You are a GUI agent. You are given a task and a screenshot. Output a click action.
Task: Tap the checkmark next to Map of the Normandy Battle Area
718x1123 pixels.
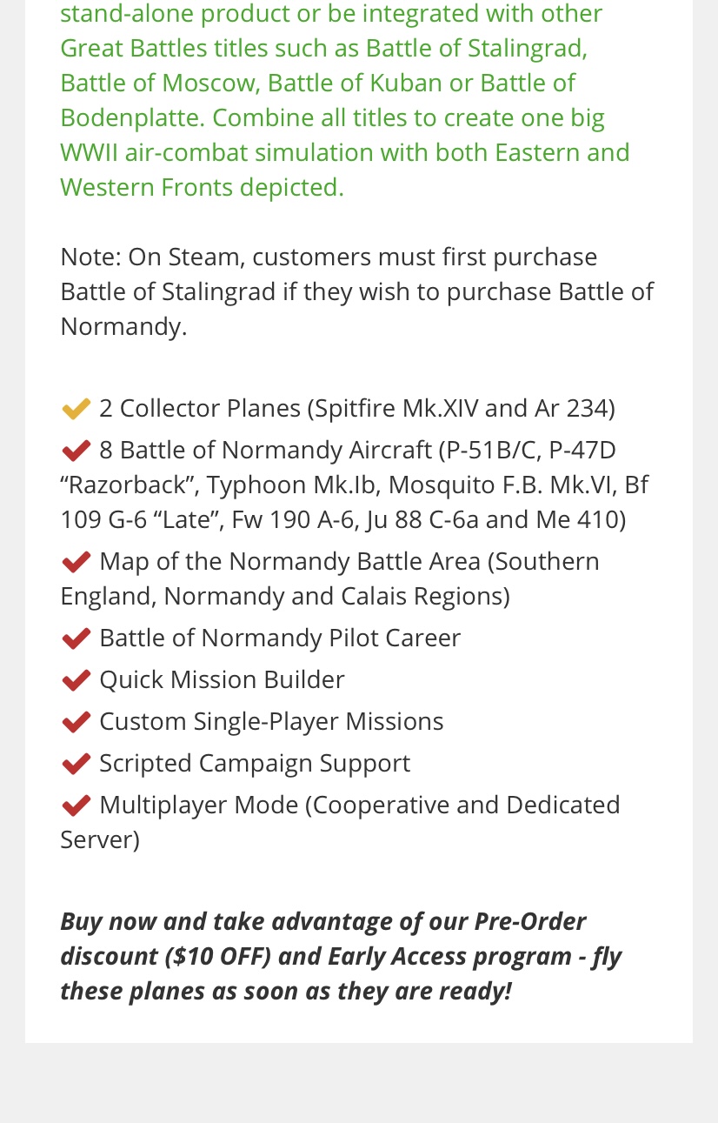pyautogui.click(x=76, y=562)
